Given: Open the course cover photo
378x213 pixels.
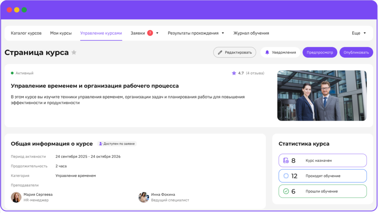Looking at the screenshot, I should 322,96.
